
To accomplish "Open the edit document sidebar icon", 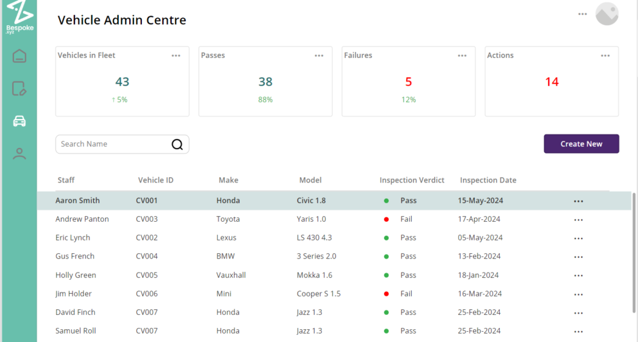I will coord(19,88).
